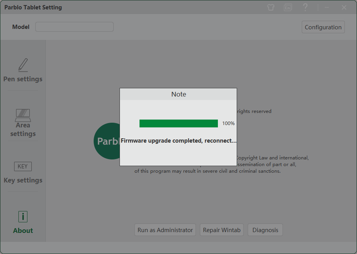Close the Parblo Tablet Setting window
The image size is (357, 254).
coord(344,7)
